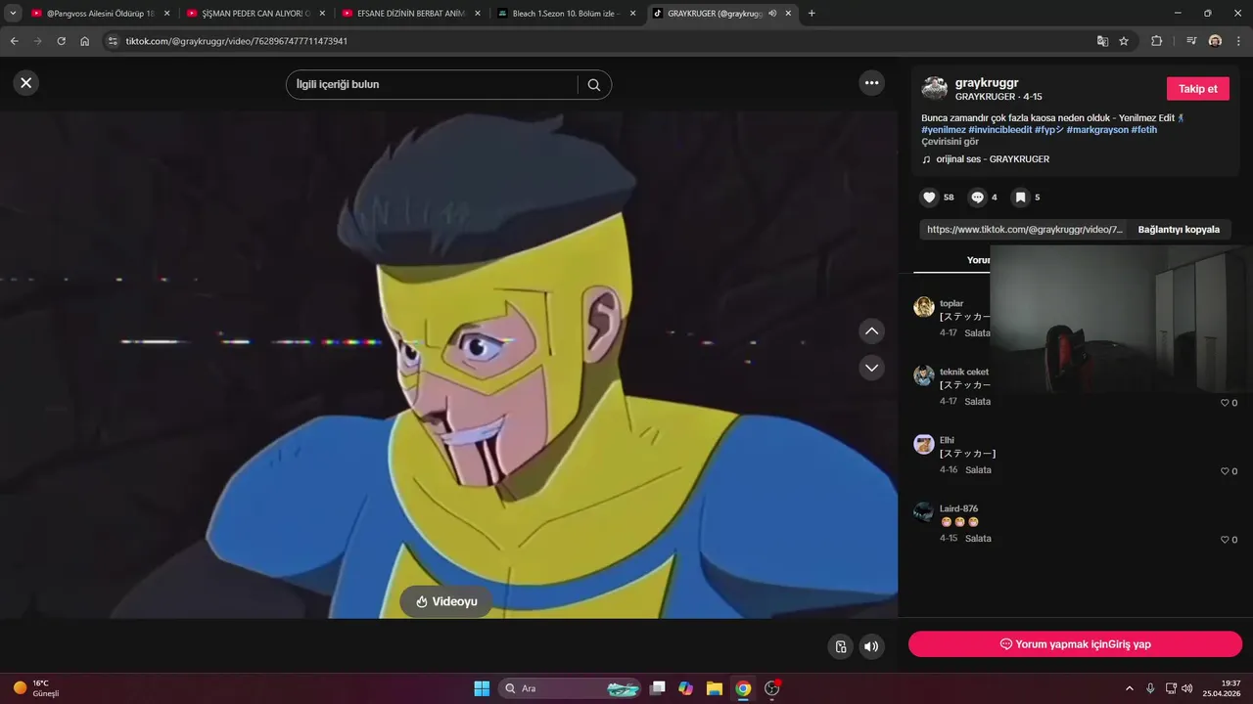Close the TikTok video viewer
Image resolution: width=1253 pixels, height=704 pixels.
(26, 83)
